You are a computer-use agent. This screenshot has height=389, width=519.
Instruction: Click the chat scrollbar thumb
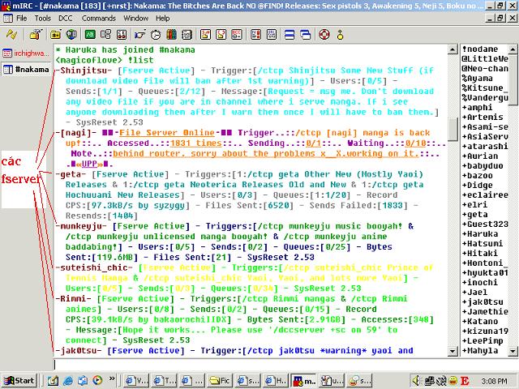pos(453,130)
